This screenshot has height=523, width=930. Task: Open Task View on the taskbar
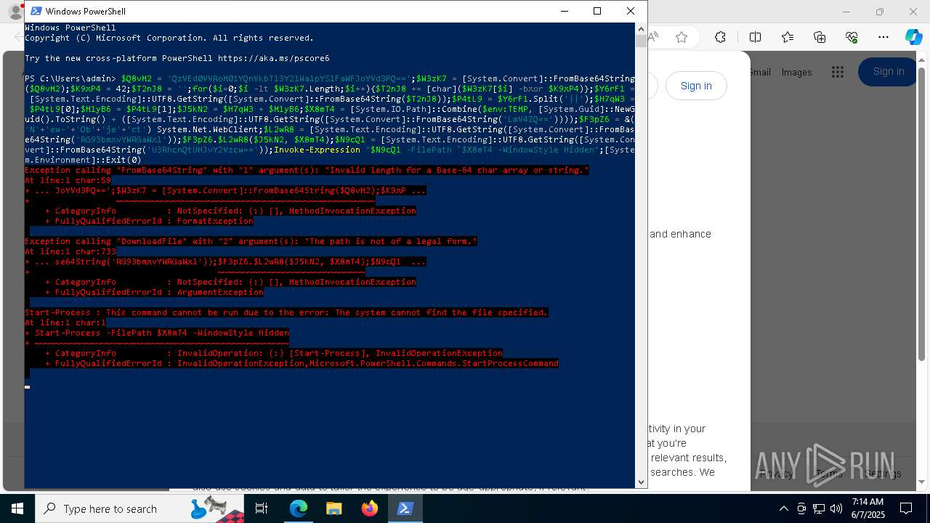[x=262, y=508]
